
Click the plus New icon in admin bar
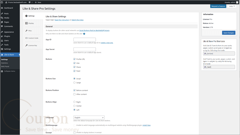click(x=36, y=2)
